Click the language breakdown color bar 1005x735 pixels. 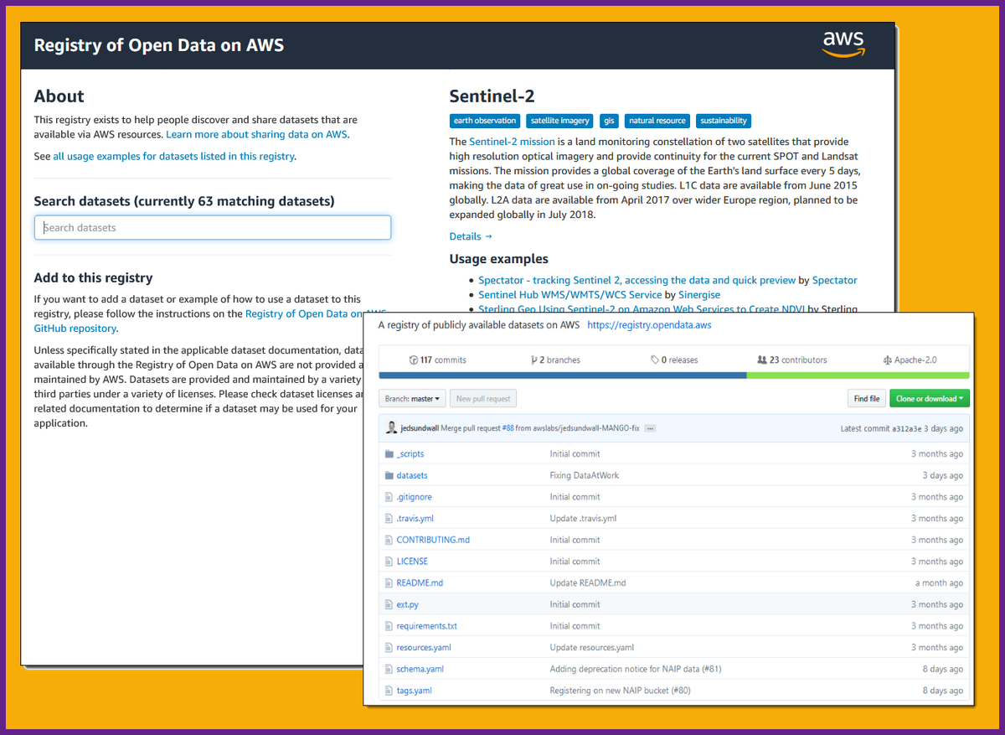tap(674, 375)
